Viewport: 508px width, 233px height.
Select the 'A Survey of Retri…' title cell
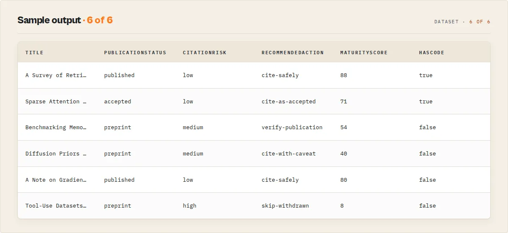[56, 75]
